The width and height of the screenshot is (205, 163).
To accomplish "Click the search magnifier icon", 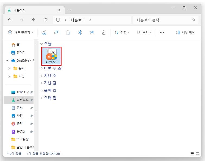I will tap(194, 20).
